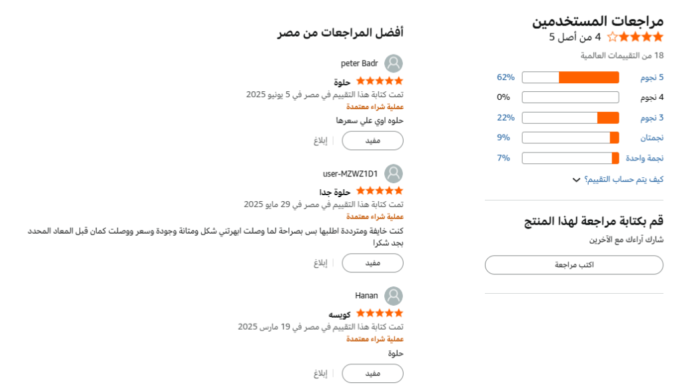Mark peter Badr's review as مفيد

[x=372, y=141]
